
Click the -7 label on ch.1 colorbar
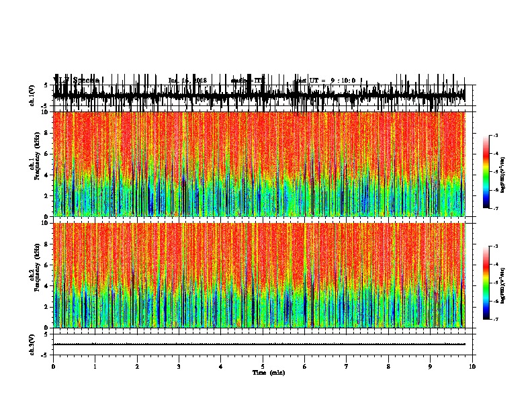coord(496,208)
